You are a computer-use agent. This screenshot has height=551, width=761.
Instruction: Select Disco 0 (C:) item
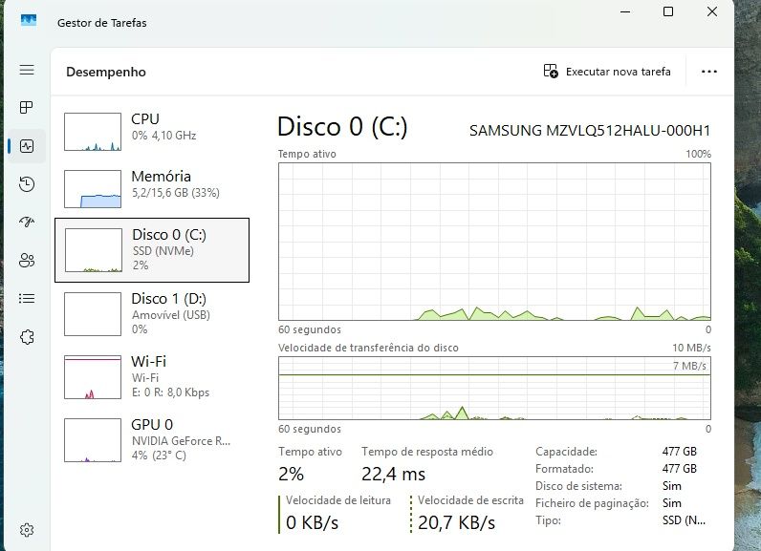[152, 249]
